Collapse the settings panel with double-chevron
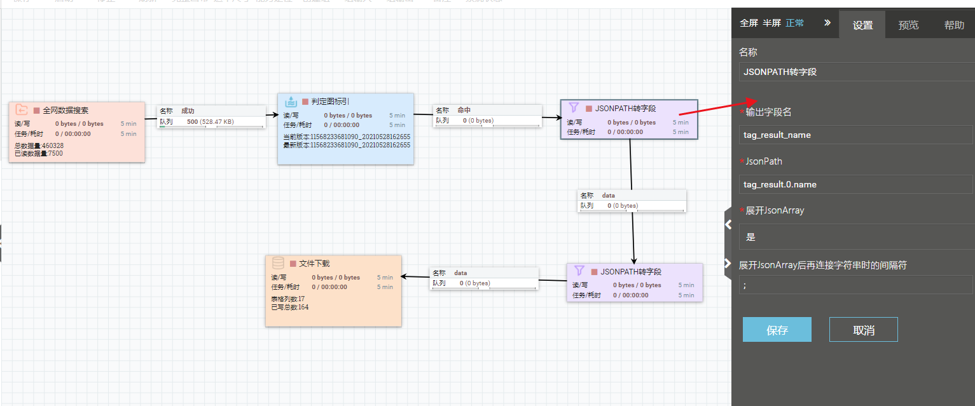The height and width of the screenshot is (406, 975). click(x=827, y=23)
